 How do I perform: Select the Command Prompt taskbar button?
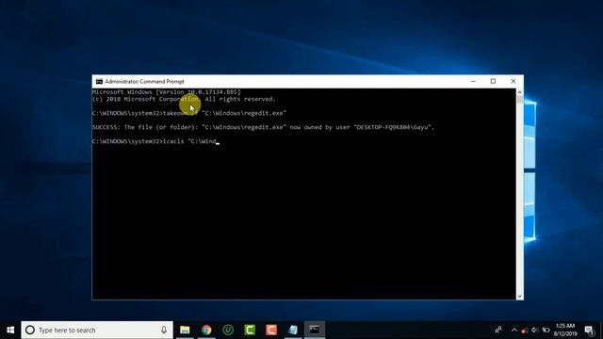pos(315,330)
